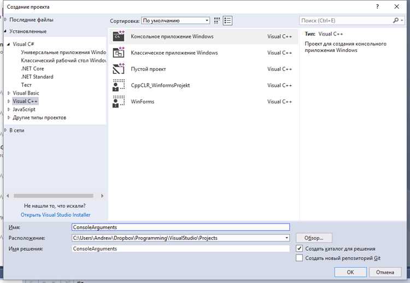The width and height of the screenshot is (410, 283).
Task: Click the 'Отмена' cancel button
Action: click(385, 272)
